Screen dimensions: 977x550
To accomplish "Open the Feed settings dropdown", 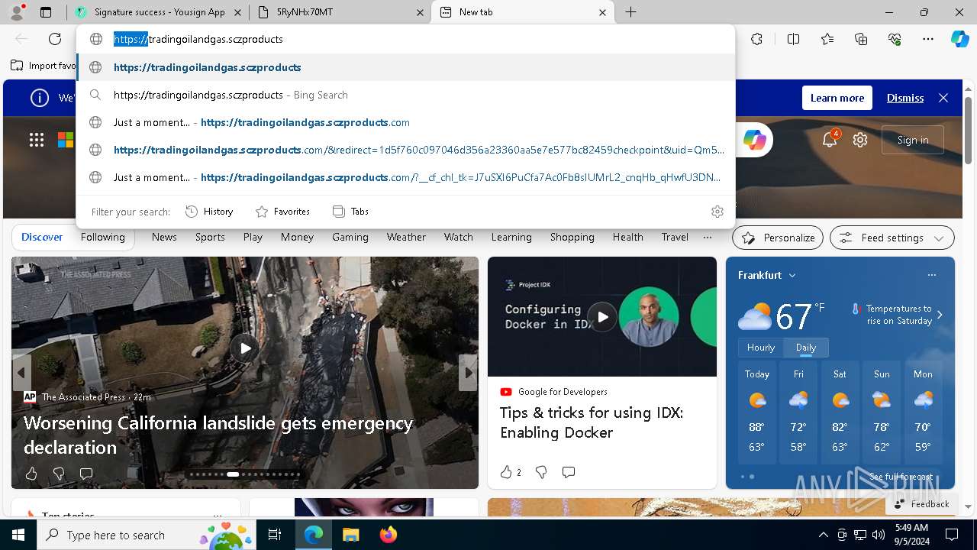I will pos(892,238).
